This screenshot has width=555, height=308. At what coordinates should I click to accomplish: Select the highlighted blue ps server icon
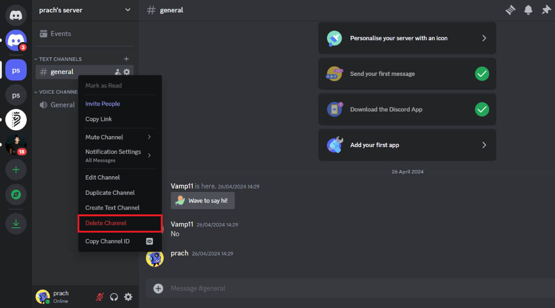16,70
